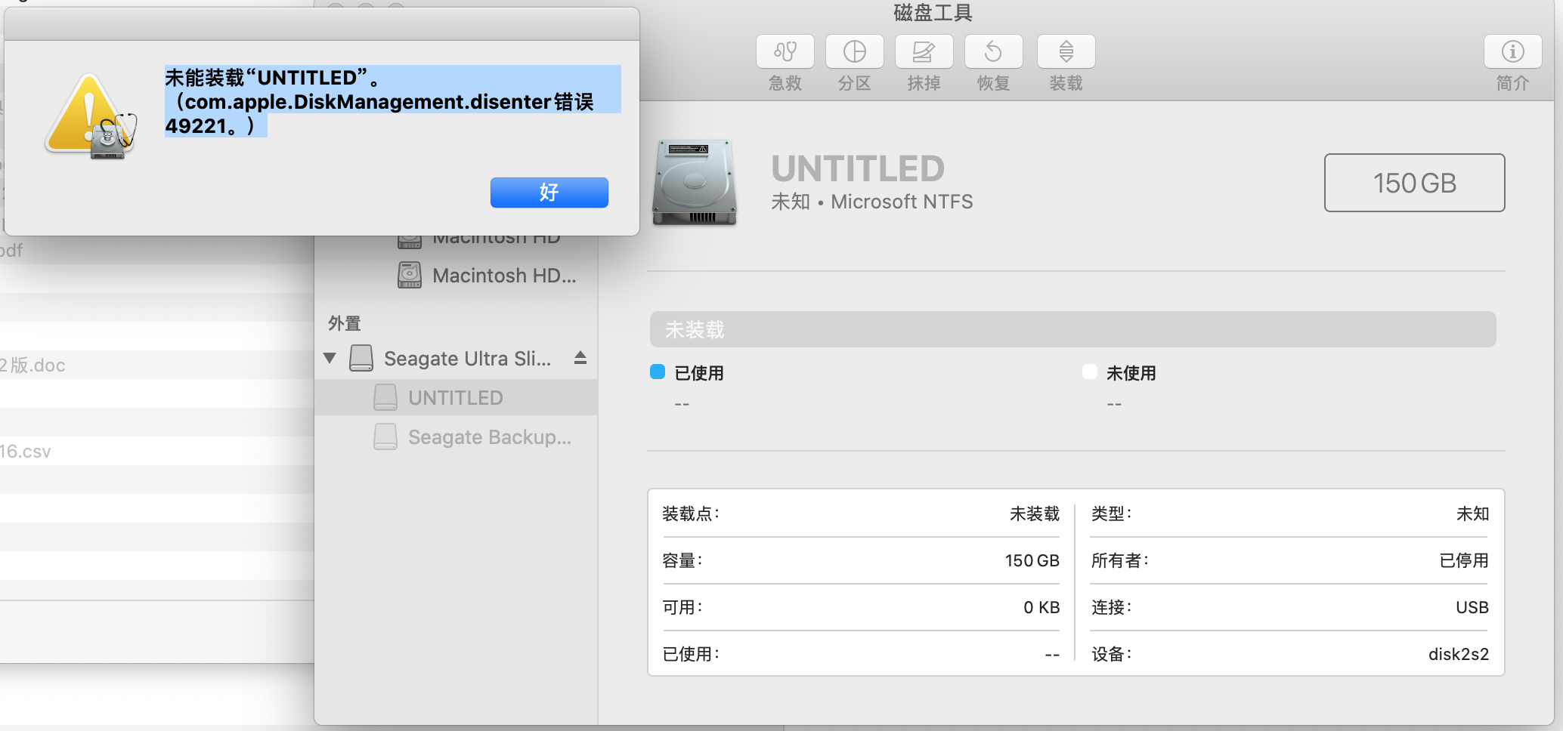Viewport: 1563px width, 731px height.
Task: Open the Partition (分区) tool
Action: tap(854, 52)
